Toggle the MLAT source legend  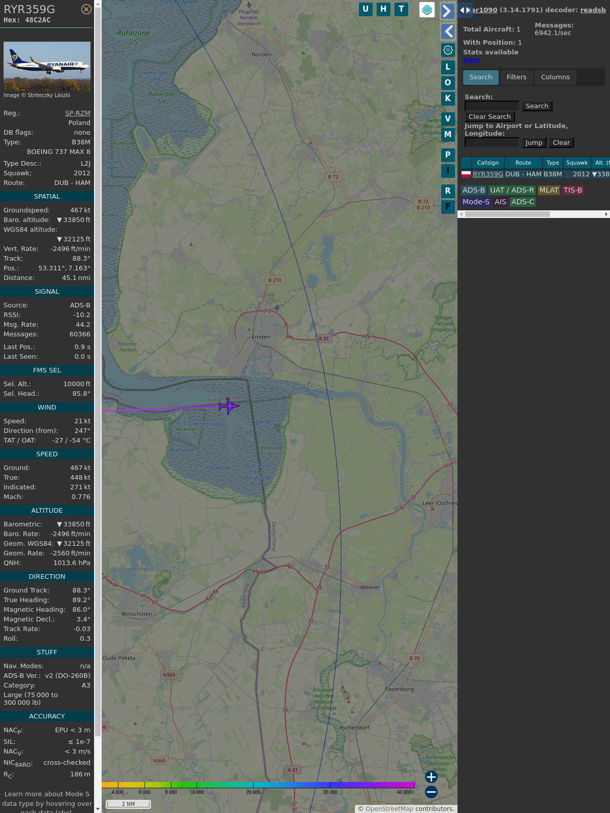(x=549, y=190)
